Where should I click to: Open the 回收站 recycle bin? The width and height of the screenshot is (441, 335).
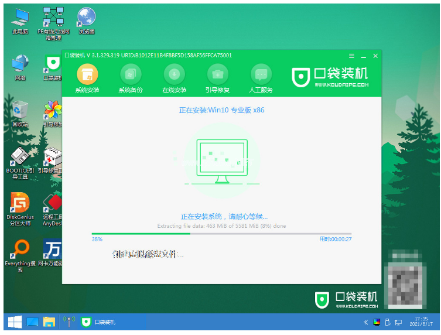coord(20,112)
